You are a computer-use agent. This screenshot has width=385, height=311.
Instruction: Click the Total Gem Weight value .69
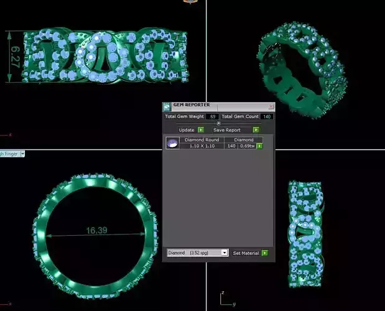(x=212, y=116)
